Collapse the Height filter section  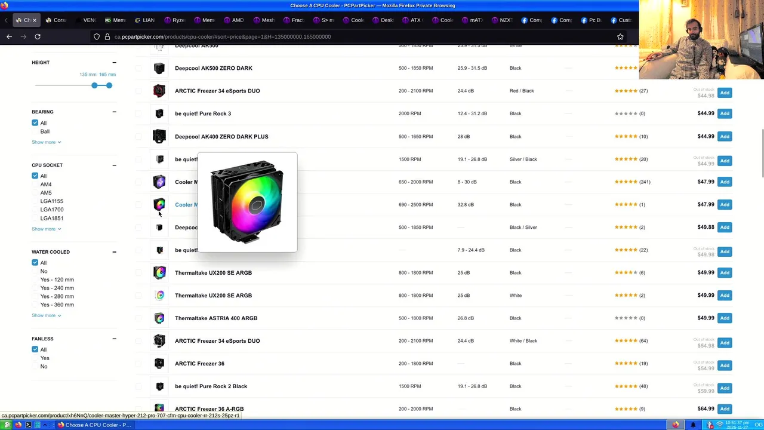(x=114, y=62)
